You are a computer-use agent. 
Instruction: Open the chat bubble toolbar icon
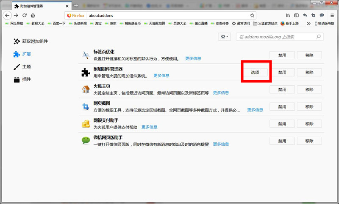322,15
